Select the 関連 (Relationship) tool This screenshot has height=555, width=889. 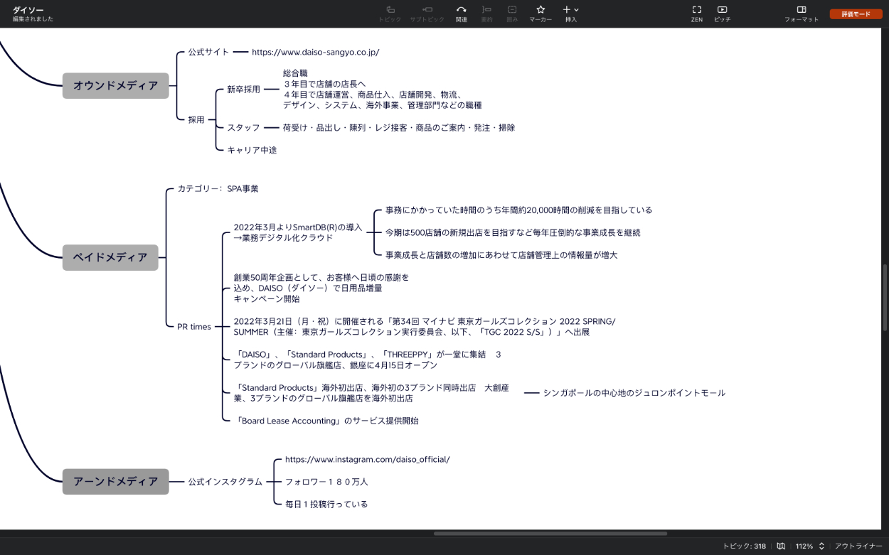point(461,10)
